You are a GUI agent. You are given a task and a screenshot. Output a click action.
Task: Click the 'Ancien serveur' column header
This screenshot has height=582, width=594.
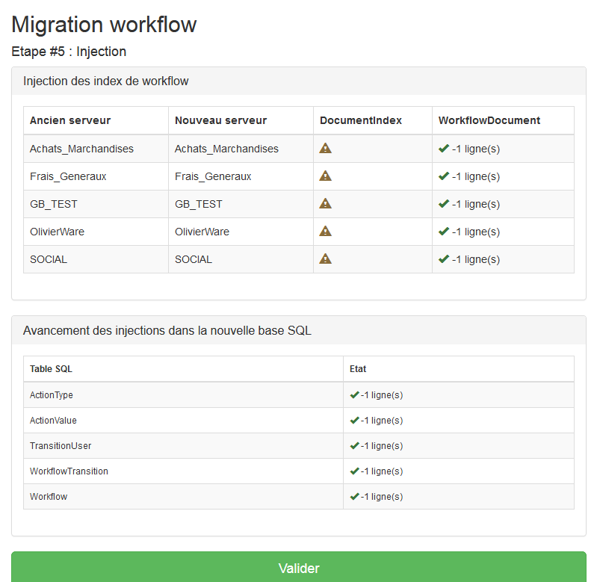click(x=70, y=120)
